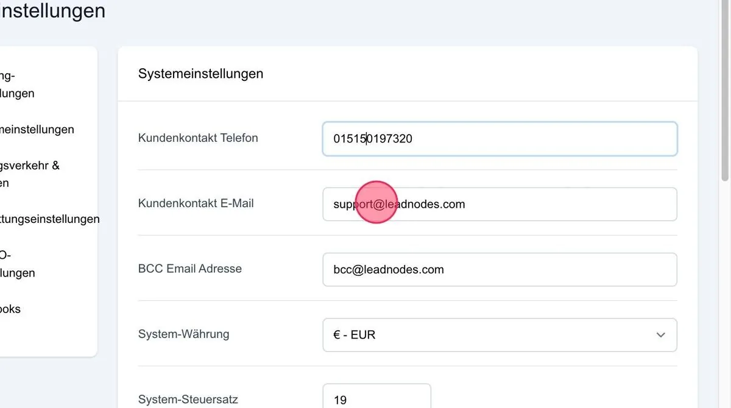Viewport: 731px width, 408px height.
Task: Open the sidebar item ending in 'meinstellungen'
Action: pos(37,129)
